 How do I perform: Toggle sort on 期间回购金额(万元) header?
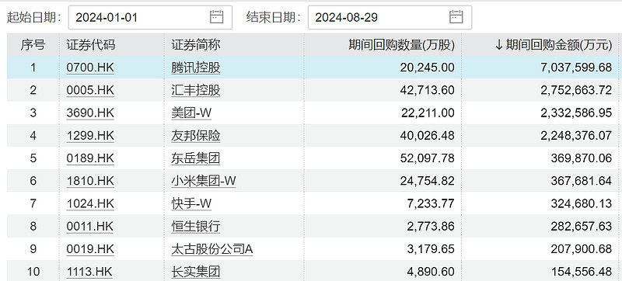click(x=554, y=45)
